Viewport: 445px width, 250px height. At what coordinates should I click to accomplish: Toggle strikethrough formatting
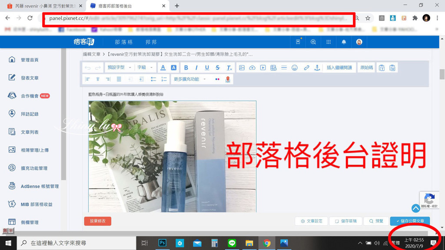pyautogui.click(x=218, y=68)
